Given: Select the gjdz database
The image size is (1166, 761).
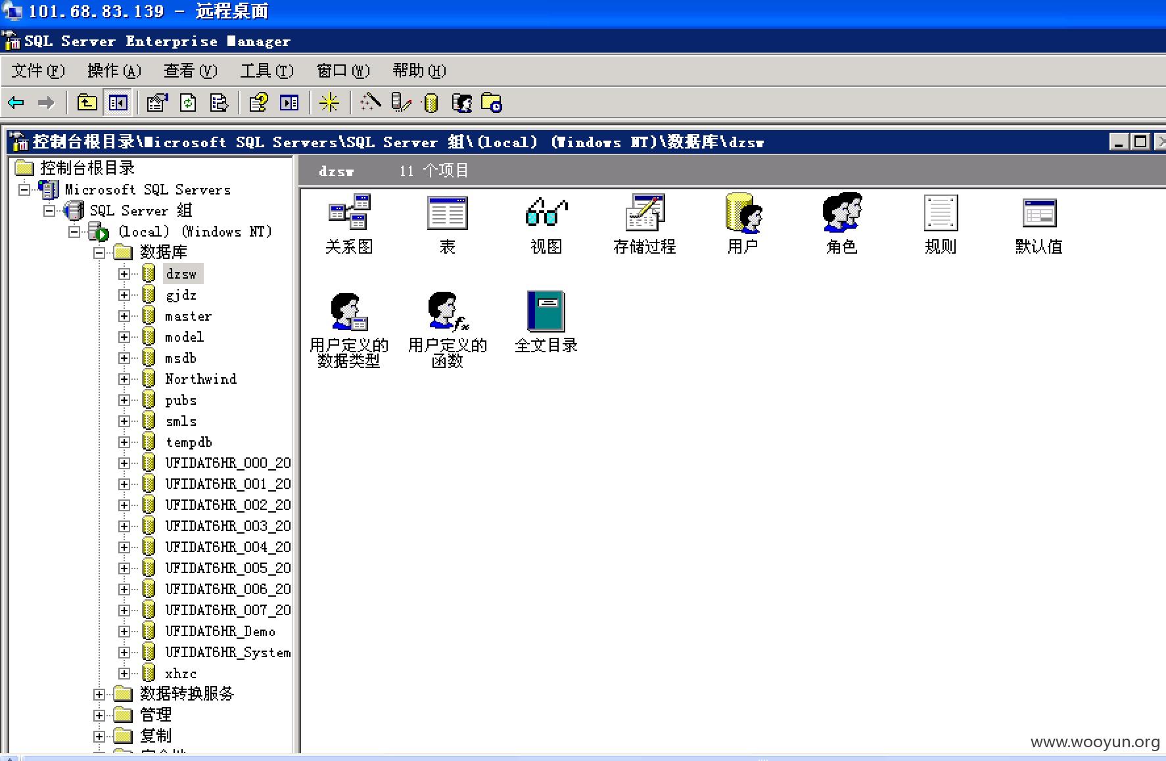Looking at the screenshot, I should [181, 295].
